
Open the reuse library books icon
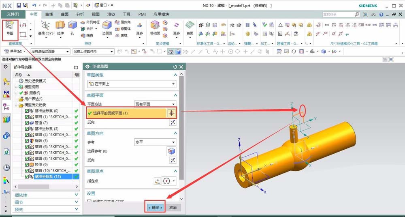tap(6, 120)
